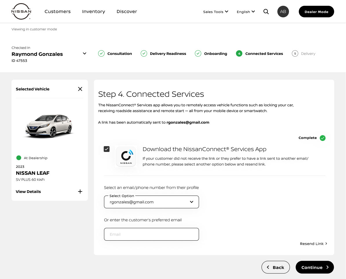Click the preferred Email input field

(x=151, y=234)
